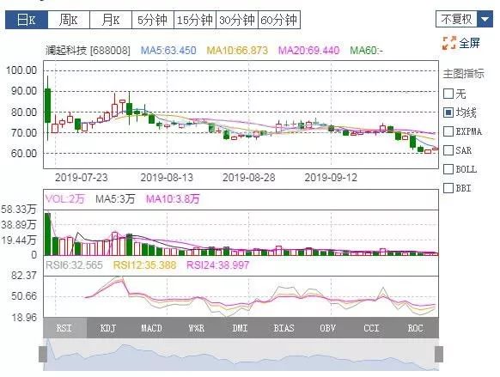Select the 60分钟 chart period

(x=279, y=20)
